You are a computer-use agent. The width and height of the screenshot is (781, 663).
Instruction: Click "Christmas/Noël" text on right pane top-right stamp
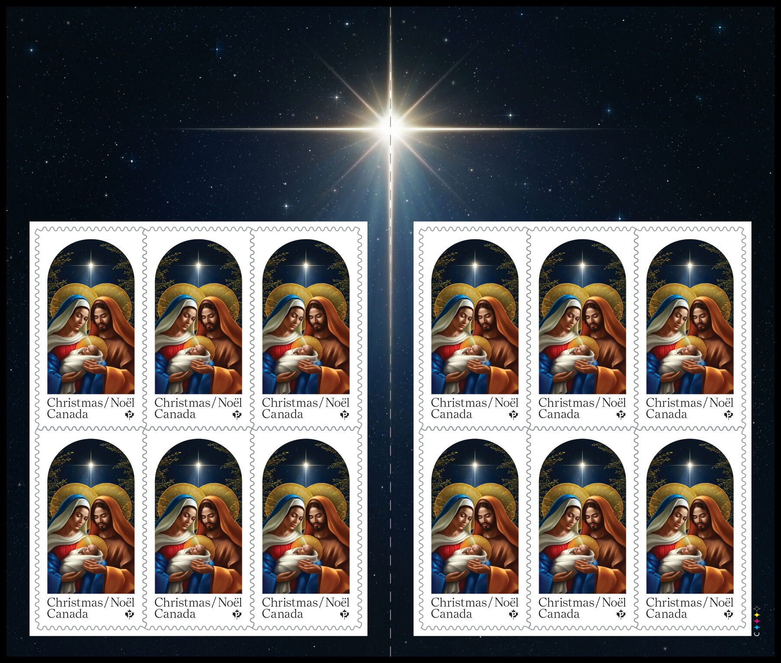click(x=690, y=403)
